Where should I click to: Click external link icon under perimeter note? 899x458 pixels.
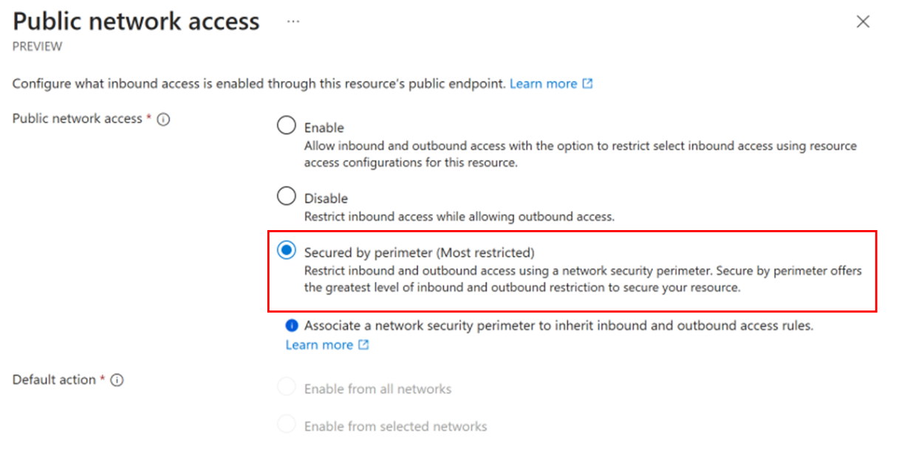[x=363, y=345]
